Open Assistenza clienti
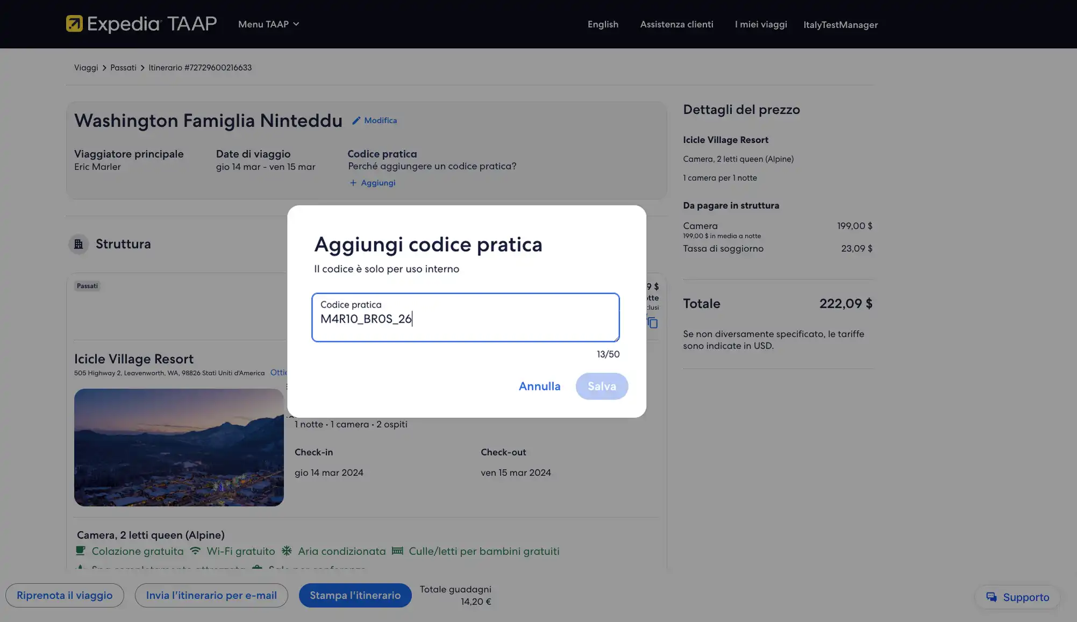This screenshot has height=622, width=1077. (676, 24)
